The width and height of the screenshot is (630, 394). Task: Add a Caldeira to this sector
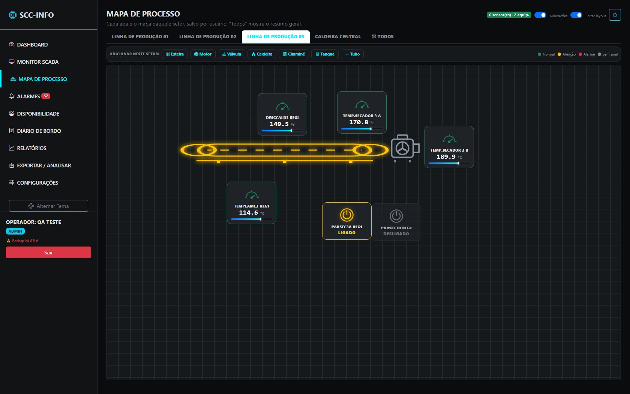[x=262, y=54]
